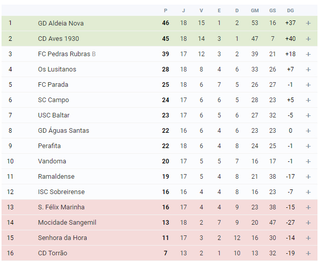319x264 pixels.
Task: Open CD Aves 1930 team page
Action: pos(59,38)
